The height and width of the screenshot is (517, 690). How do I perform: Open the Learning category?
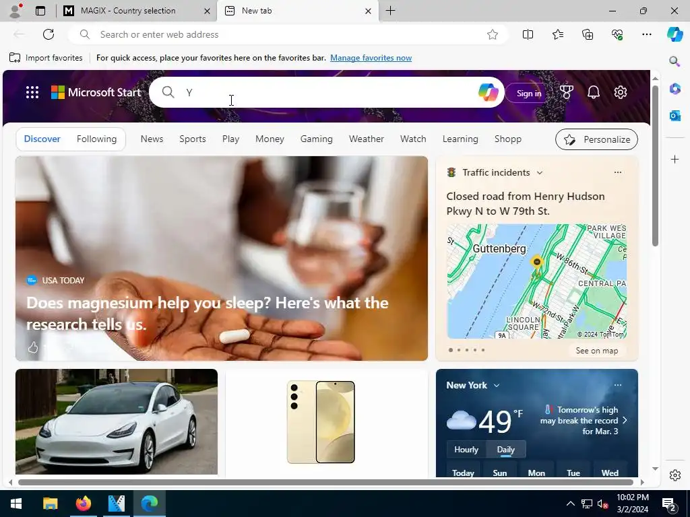point(460,139)
